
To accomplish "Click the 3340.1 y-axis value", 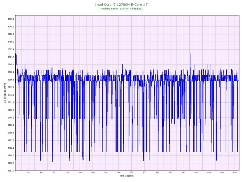I will click(x=11, y=65).
